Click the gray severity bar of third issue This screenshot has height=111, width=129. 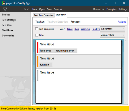[38, 76]
